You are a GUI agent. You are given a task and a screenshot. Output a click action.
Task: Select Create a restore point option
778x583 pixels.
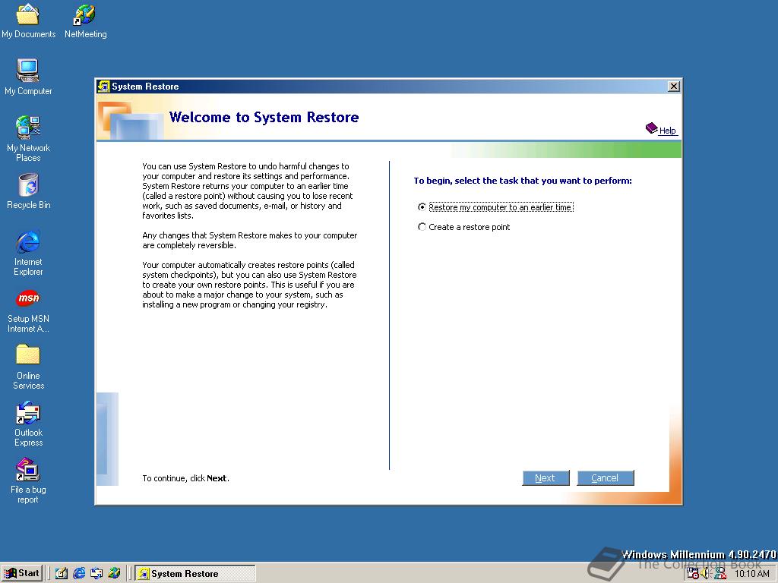click(x=464, y=227)
